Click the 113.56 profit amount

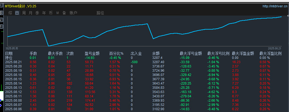coord(90,92)
